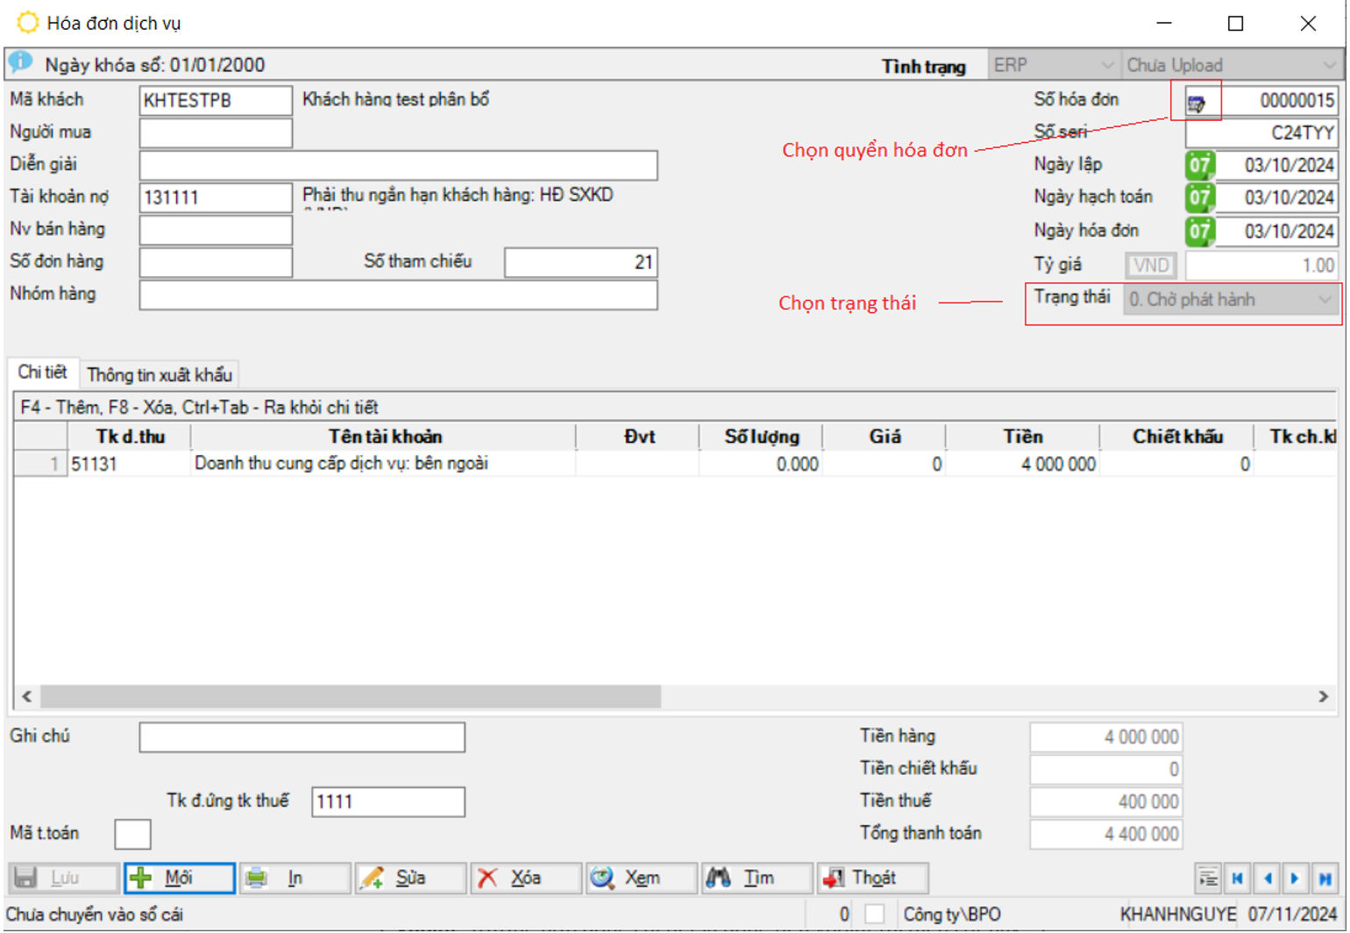Viewport: 1350px width, 933px height.
Task: Go to the next record
Action: pyautogui.click(x=1296, y=878)
